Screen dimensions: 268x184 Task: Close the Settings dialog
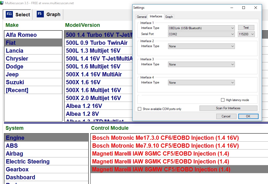pos(255,8)
